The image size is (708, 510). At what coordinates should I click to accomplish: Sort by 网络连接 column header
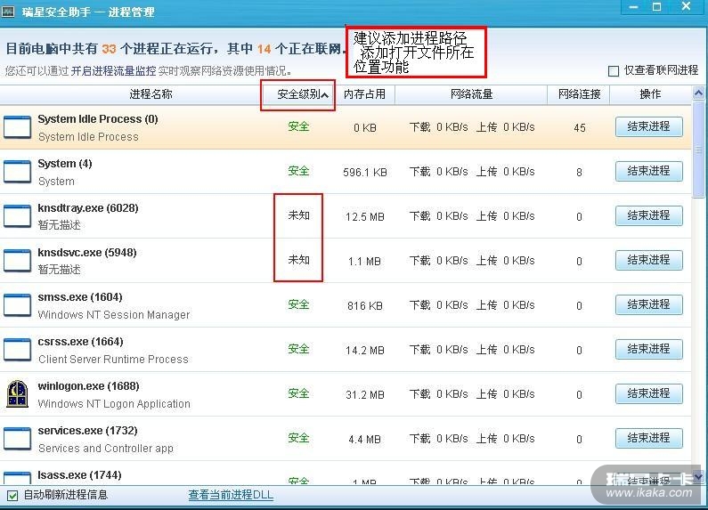click(x=580, y=94)
